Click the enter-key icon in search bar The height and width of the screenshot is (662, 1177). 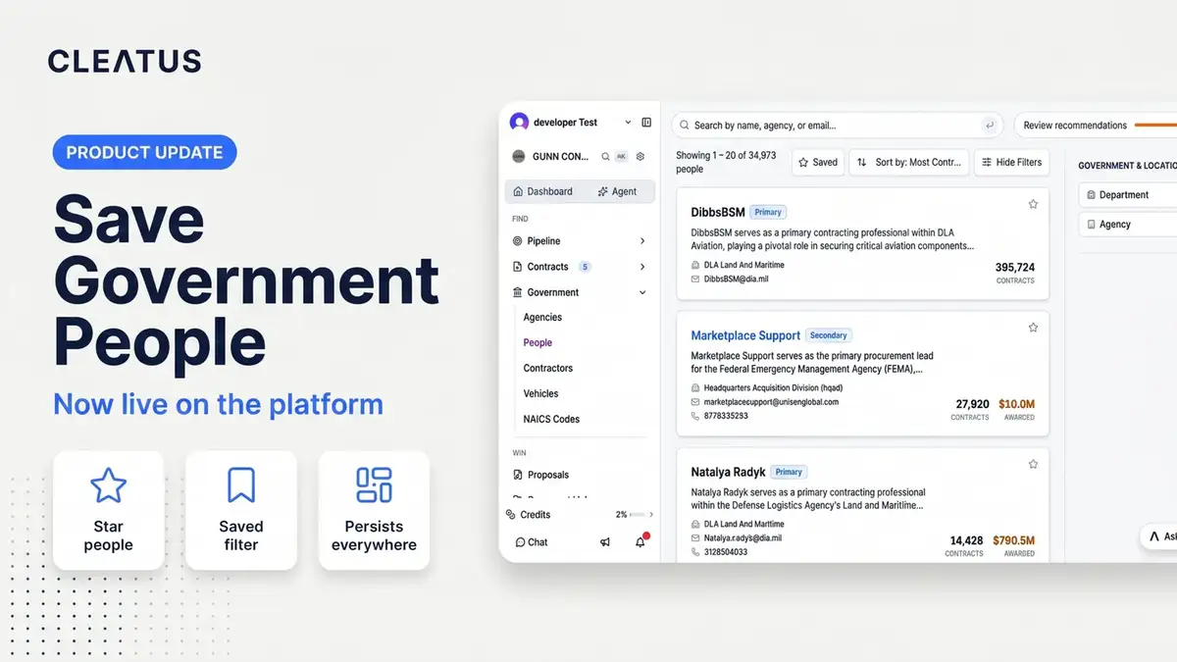tap(990, 126)
